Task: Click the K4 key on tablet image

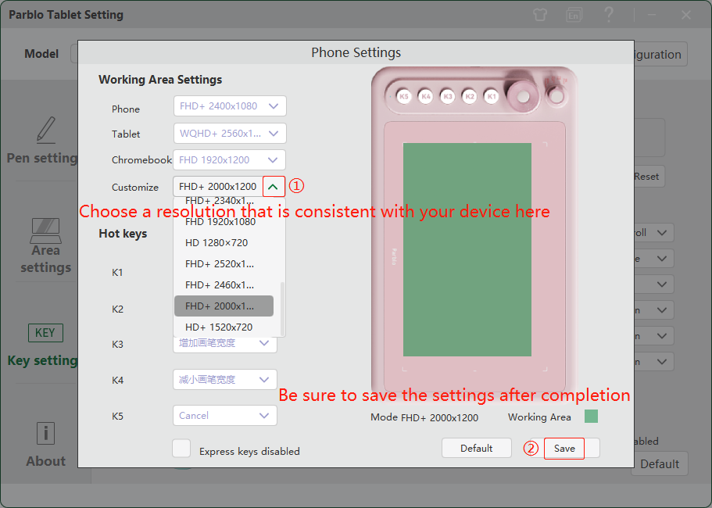Action: 425,96
